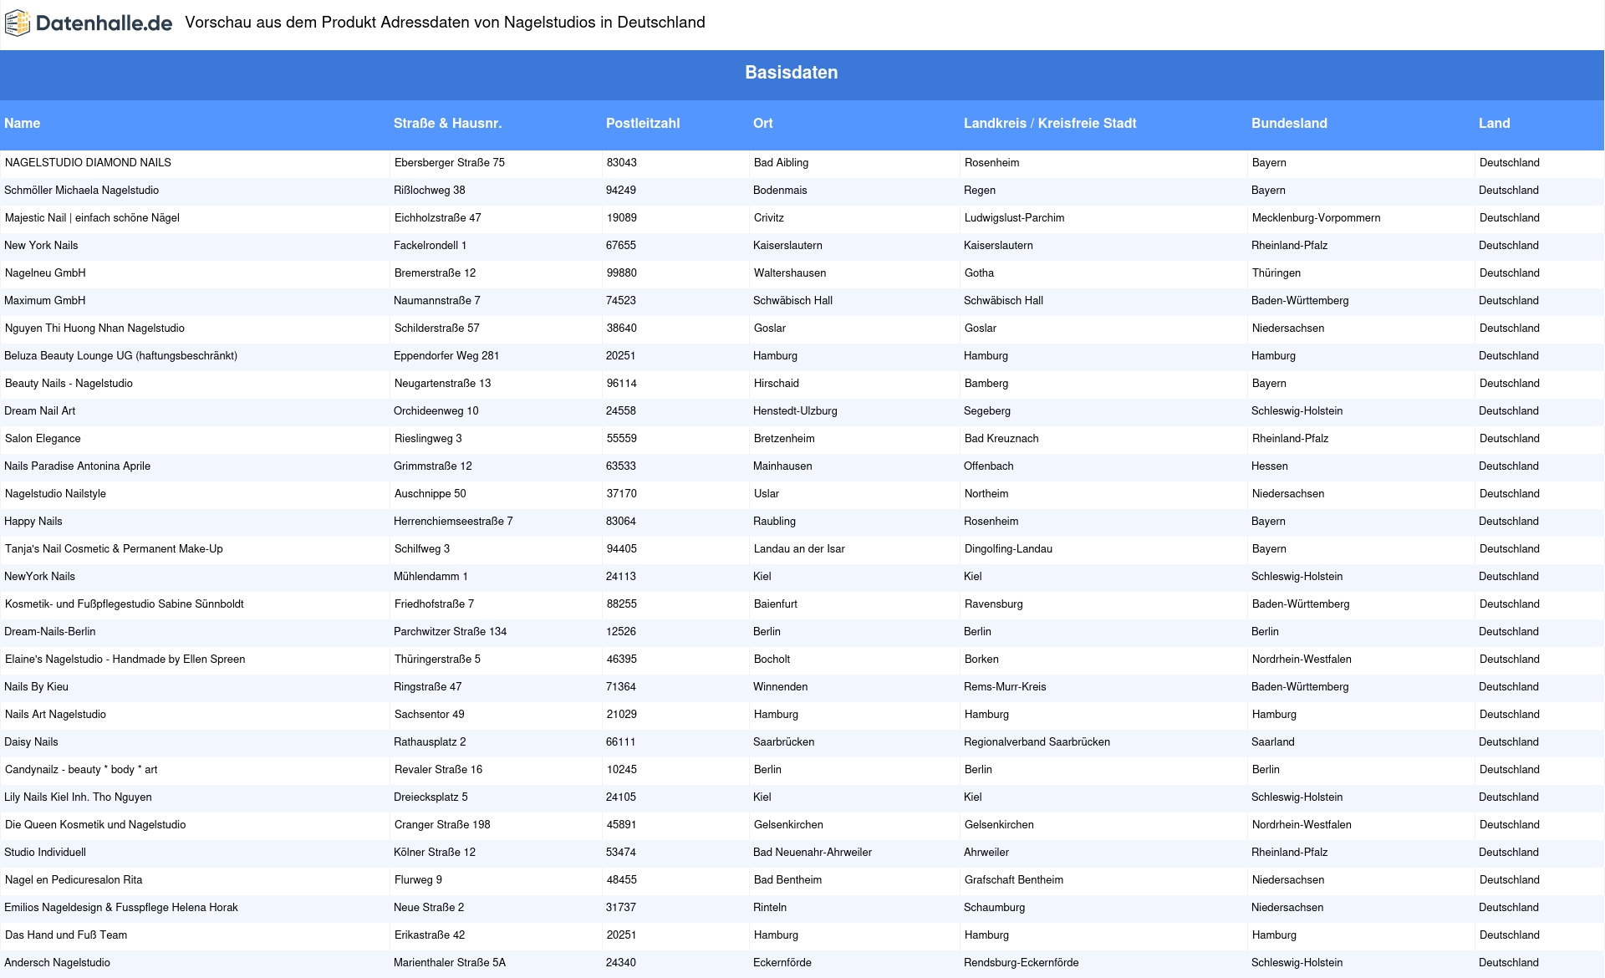Click the Daisy Nails entry
This screenshot has height=978, width=1605.
[x=31, y=742]
